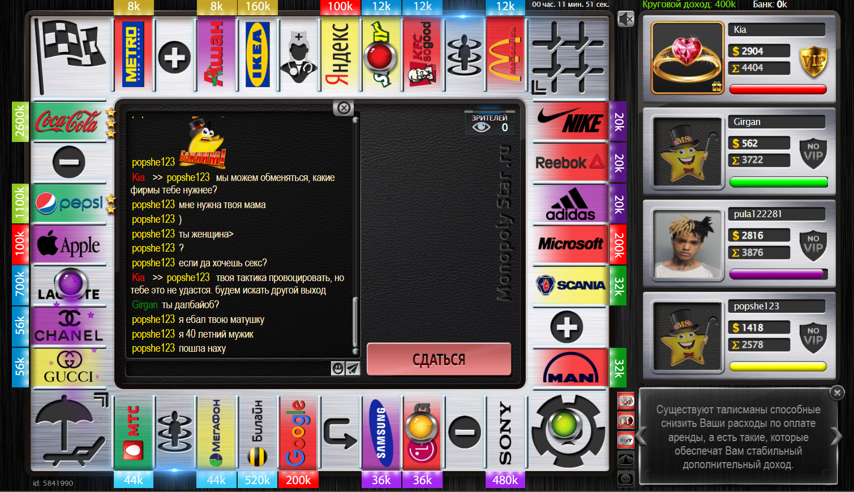Select the CHANEL property cell
The width and height of the screenshot is (854, 492).
pyautogui.click(x=68, y=326)
